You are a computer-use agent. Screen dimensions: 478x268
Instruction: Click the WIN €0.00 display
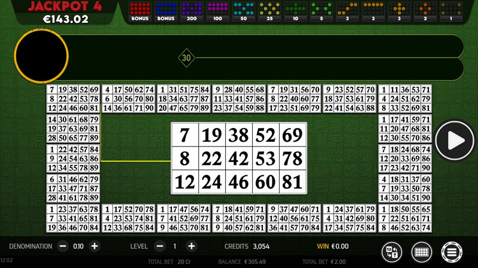pos(333,246)
